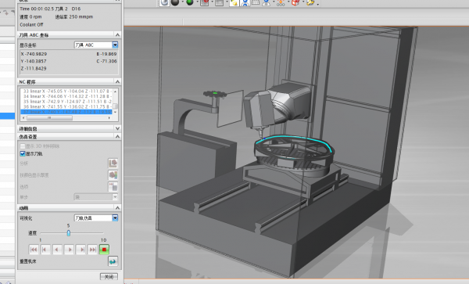Click the black sphere toolbar icon
Viewport: 469px width, 284px height.
tap(175, 2)
